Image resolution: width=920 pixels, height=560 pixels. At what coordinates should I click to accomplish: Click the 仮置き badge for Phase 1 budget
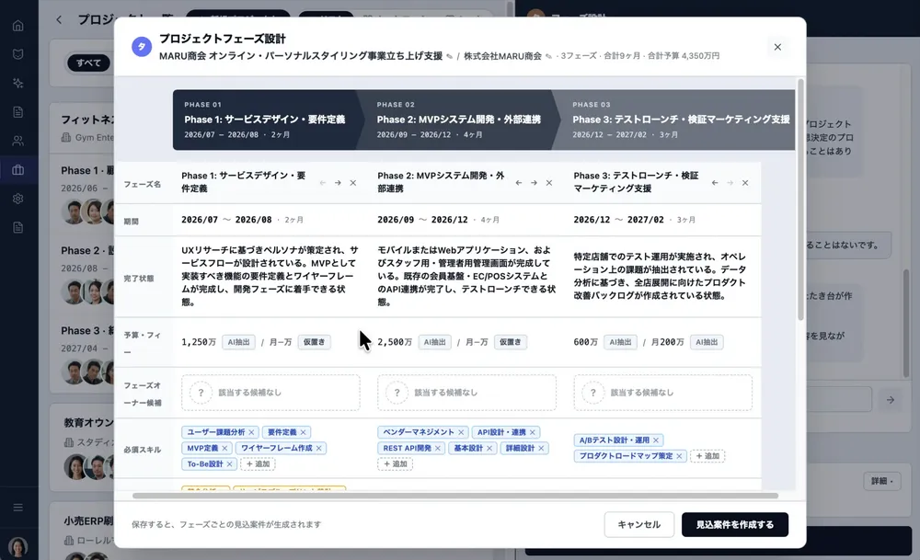click(314, 342)
